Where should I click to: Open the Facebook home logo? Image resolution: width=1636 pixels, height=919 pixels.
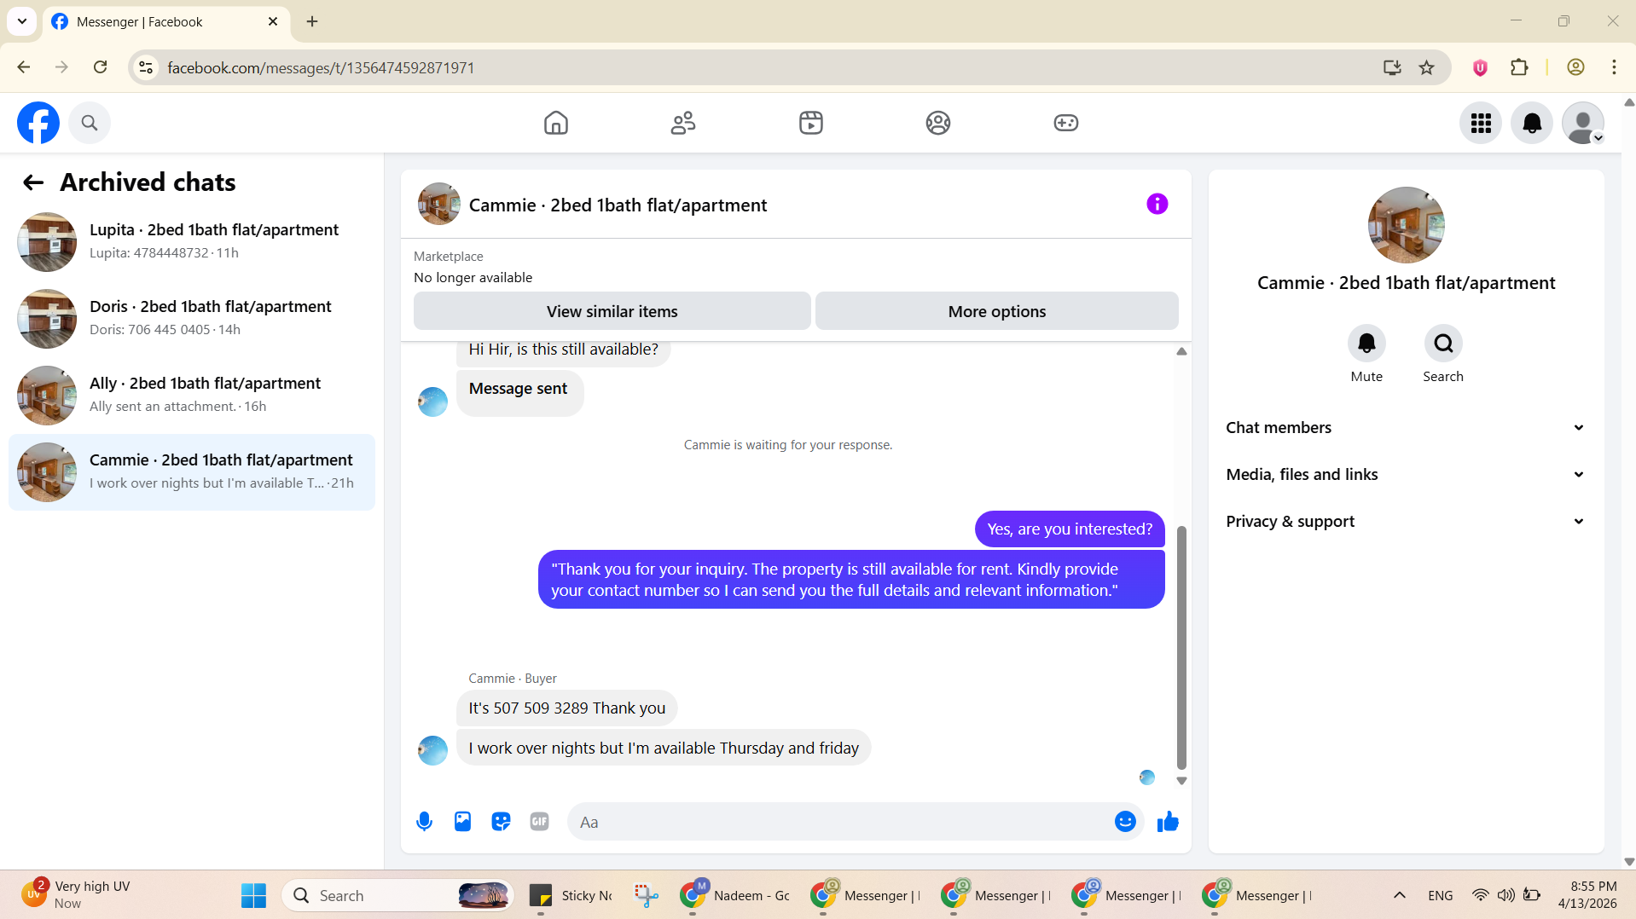pos(38,123)
